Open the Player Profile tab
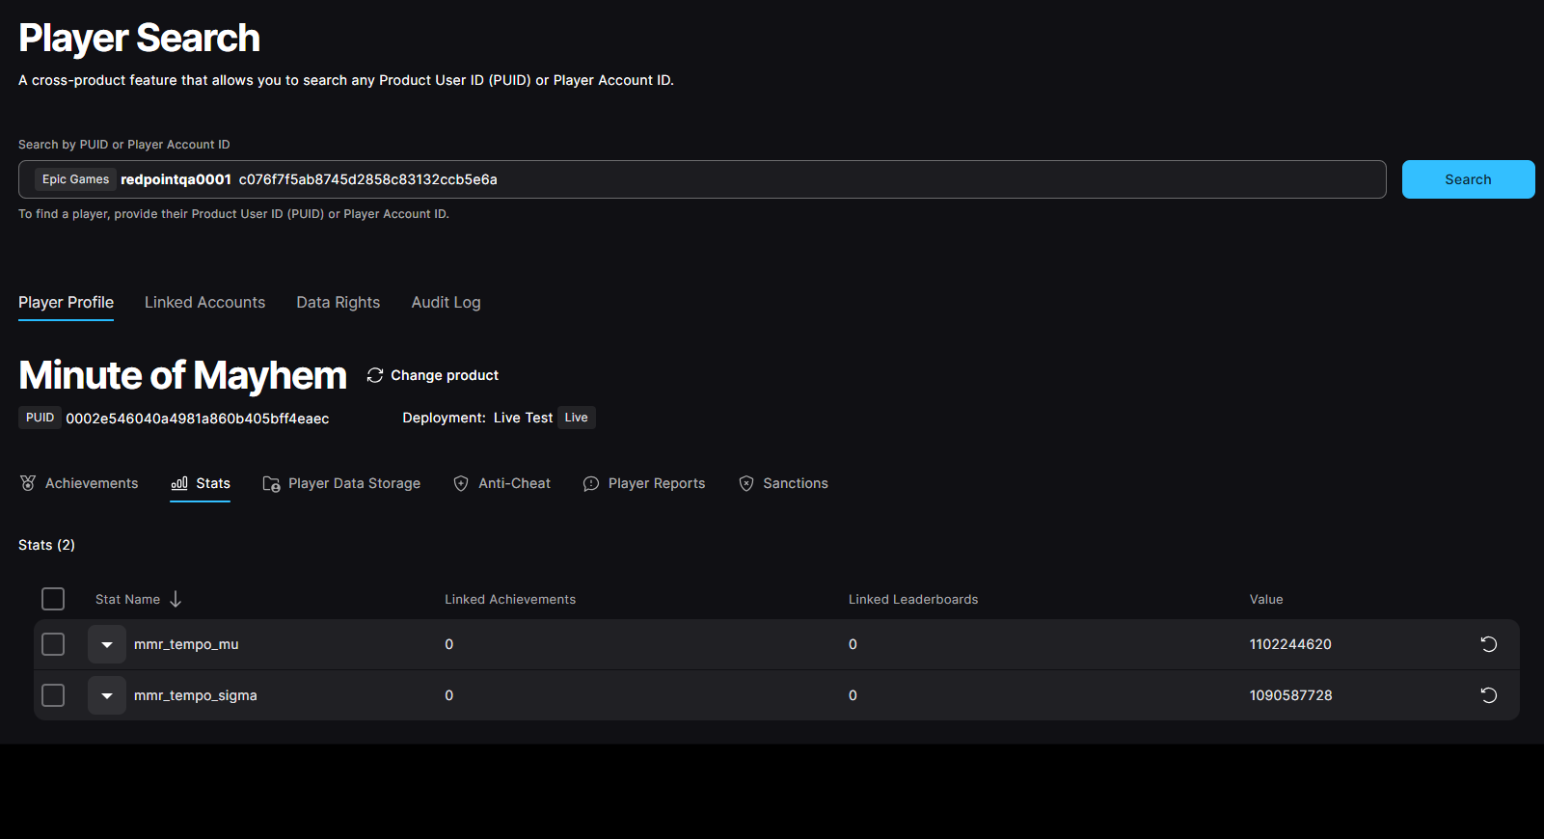This screenshot has height=839, width=1544. [66, 303]
